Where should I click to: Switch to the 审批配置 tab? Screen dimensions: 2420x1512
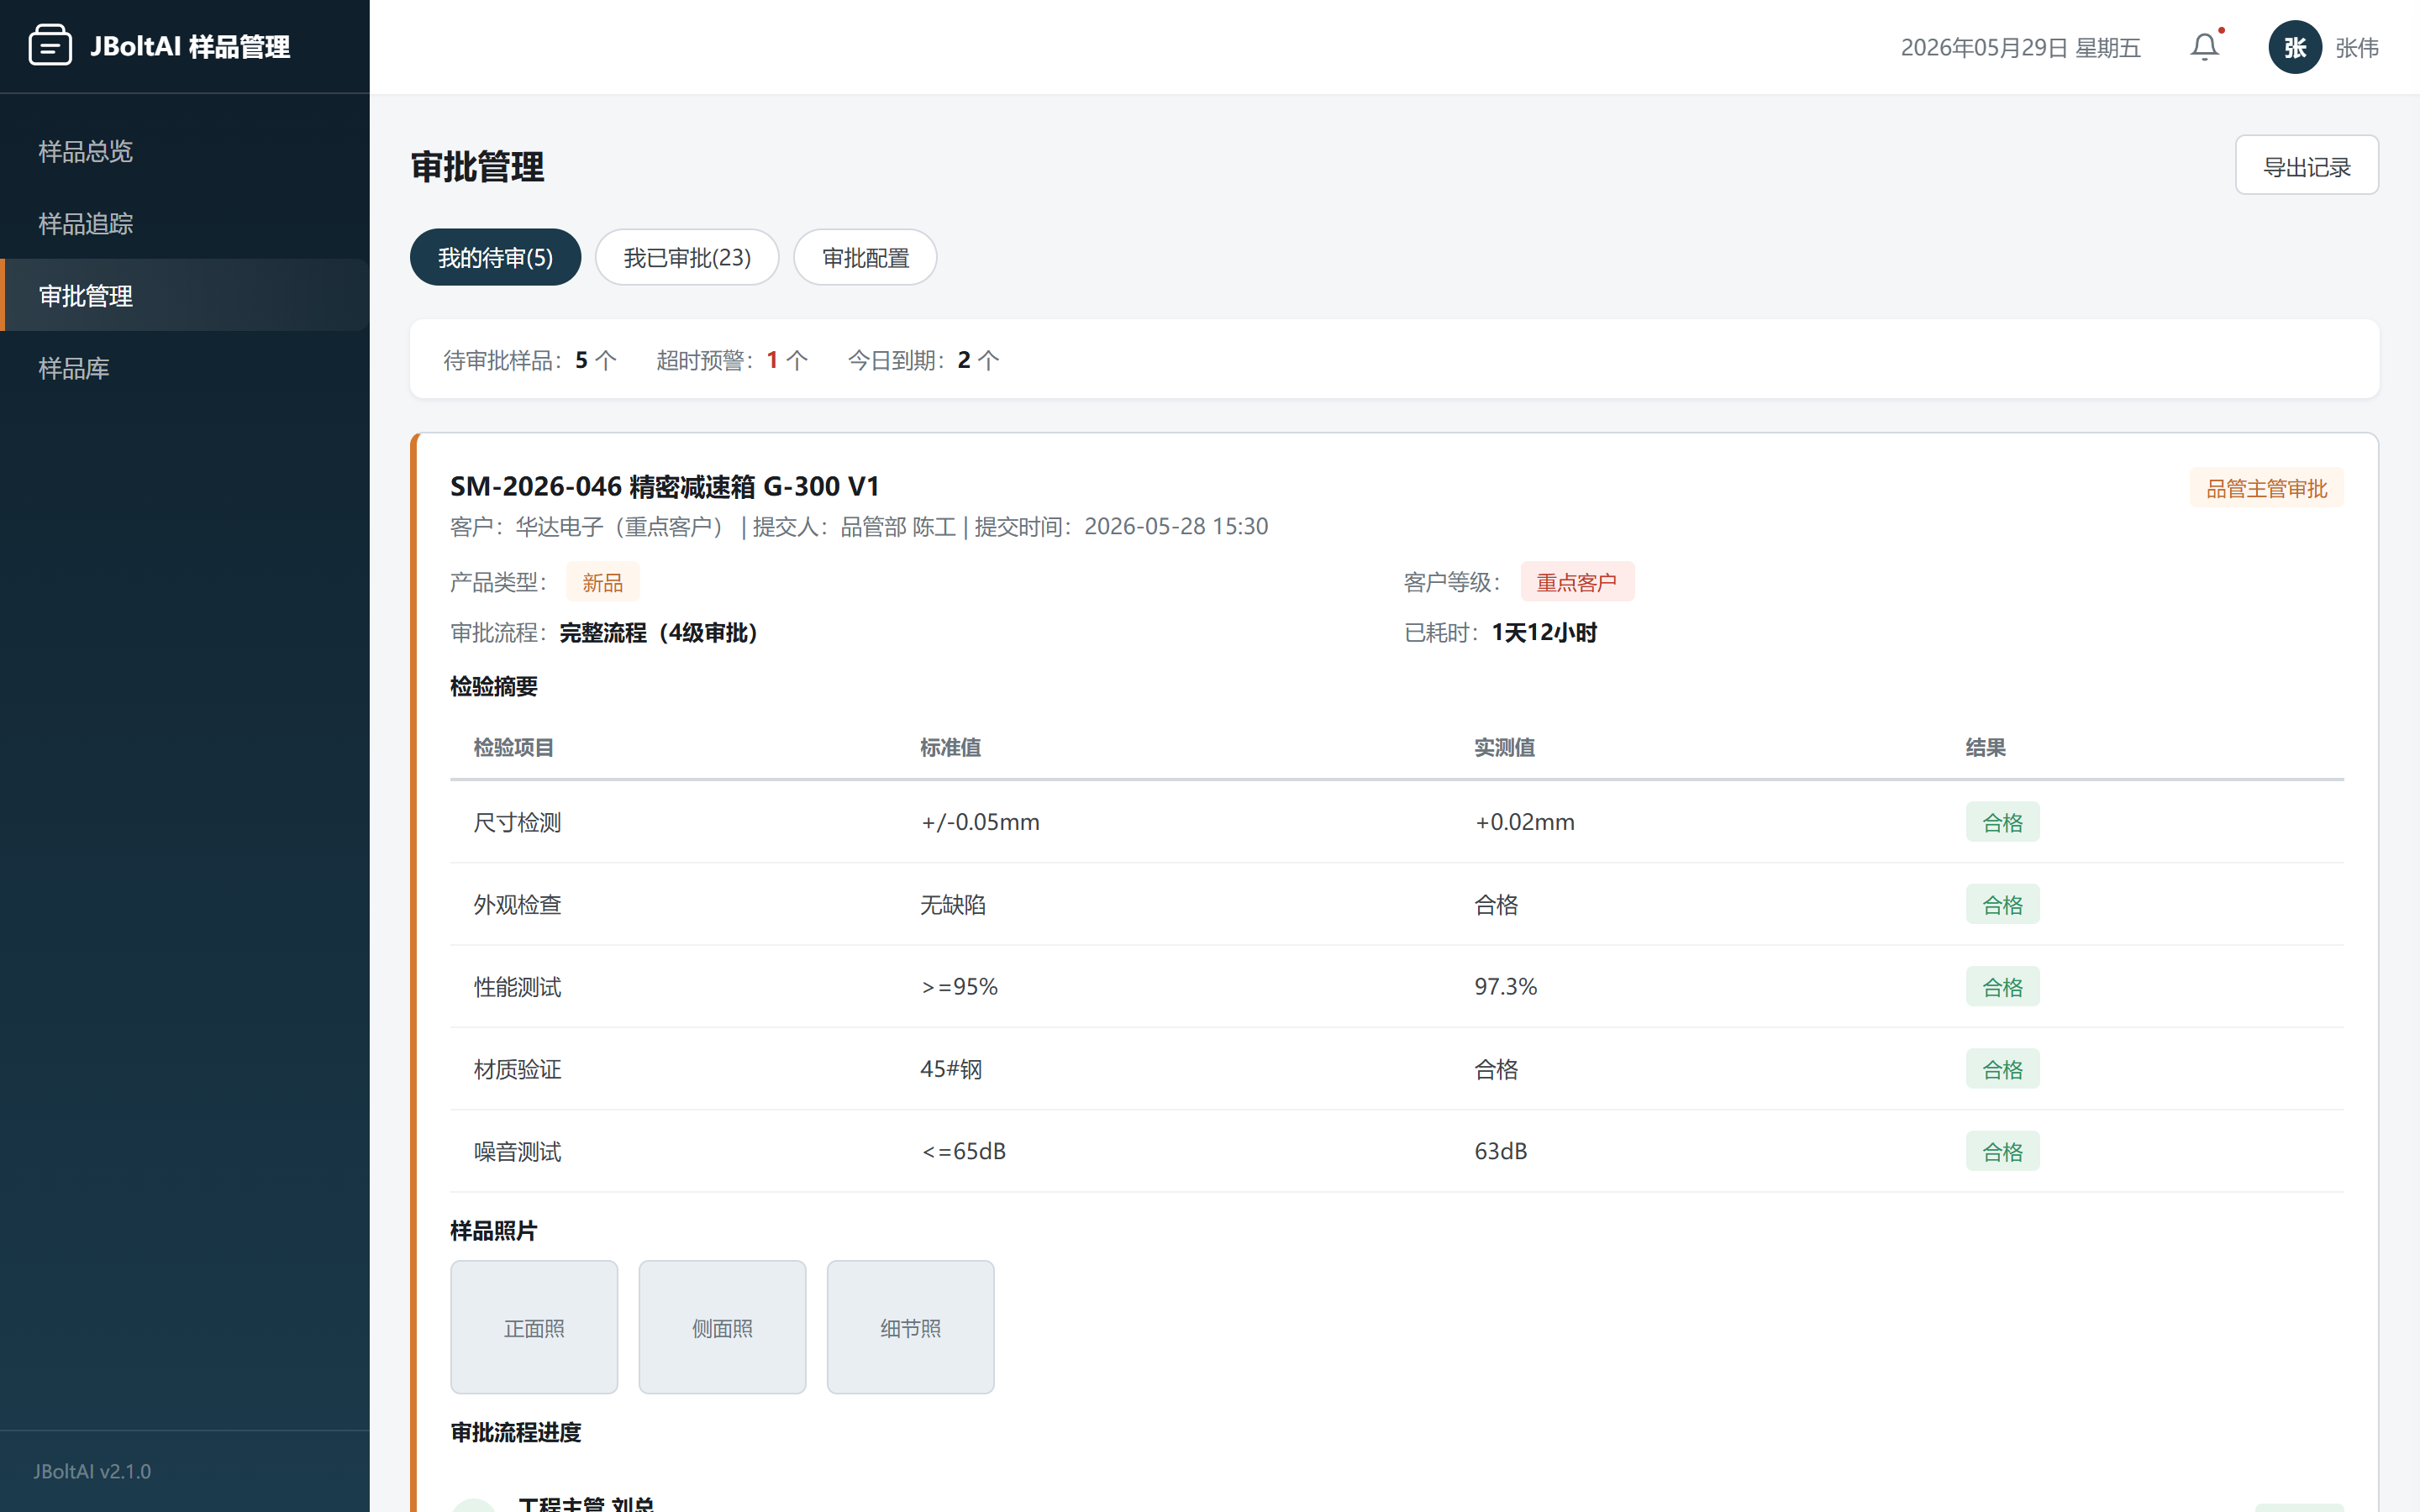point(865,257)
